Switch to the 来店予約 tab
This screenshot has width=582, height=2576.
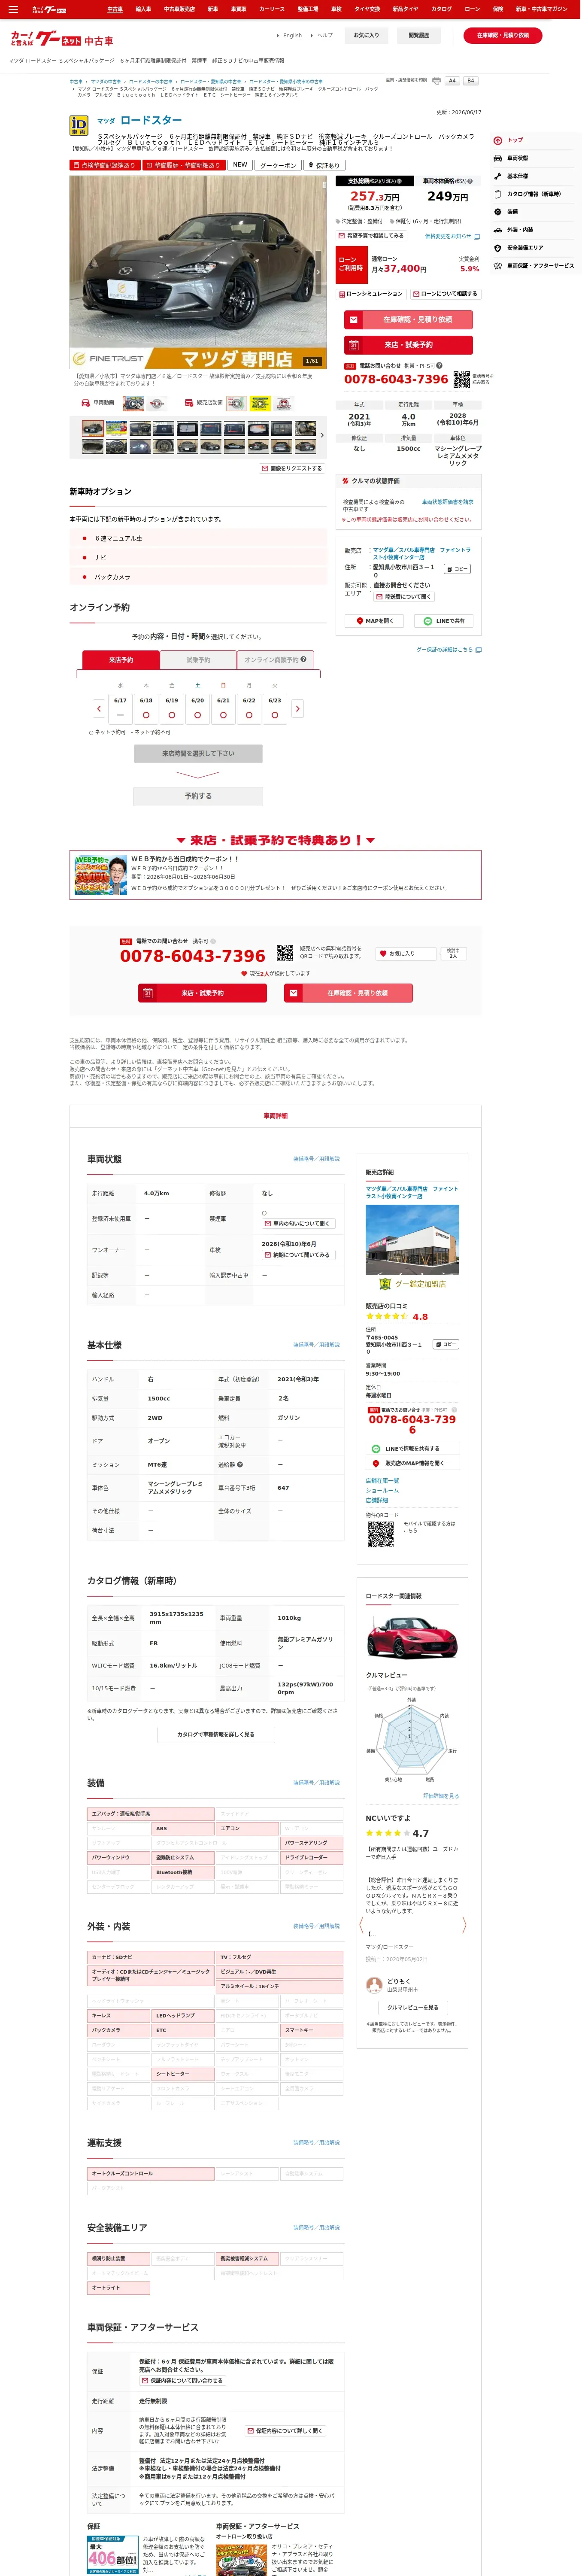click(x=121, y=659)
